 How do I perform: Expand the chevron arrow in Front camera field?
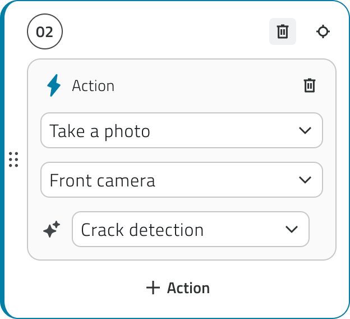click(x=305, y=180)
